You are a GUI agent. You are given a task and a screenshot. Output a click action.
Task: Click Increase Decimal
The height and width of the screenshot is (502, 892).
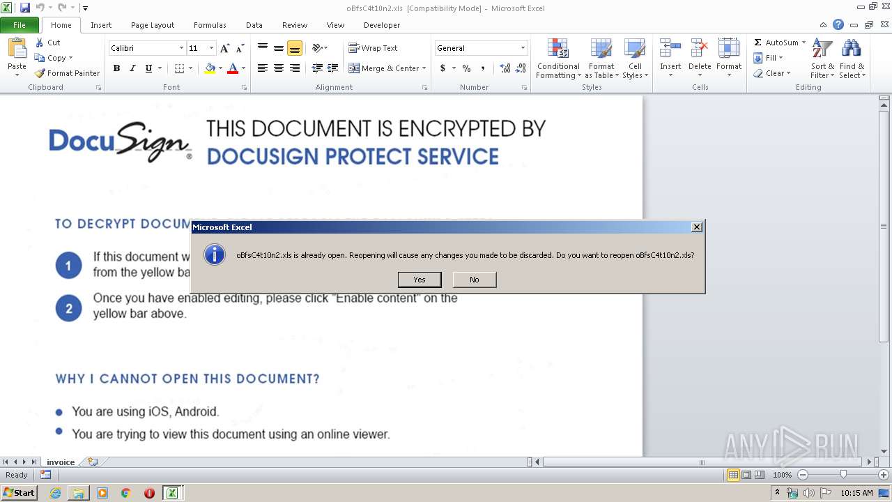[505, 68]
